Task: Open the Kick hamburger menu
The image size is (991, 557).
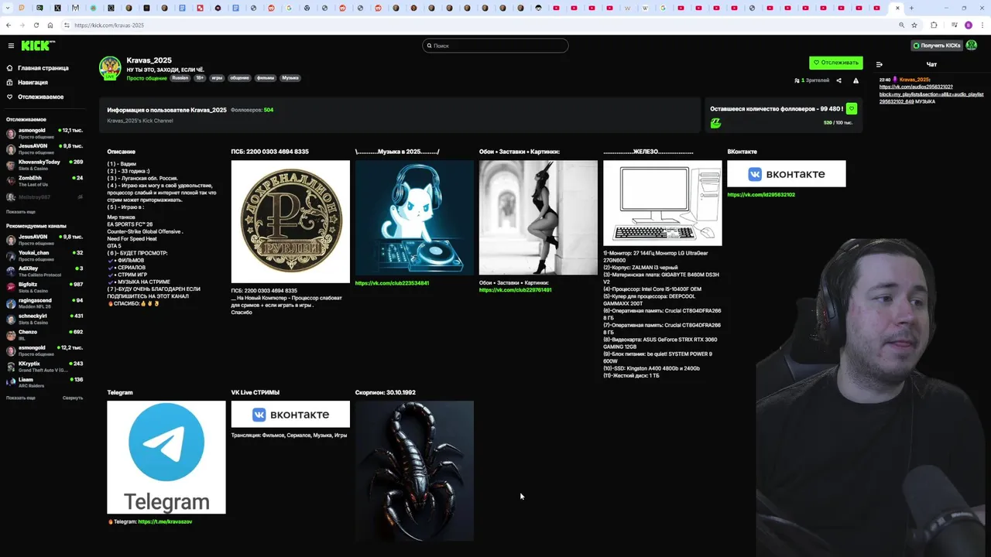Action: pyautogui.click(x=11, y=46)
